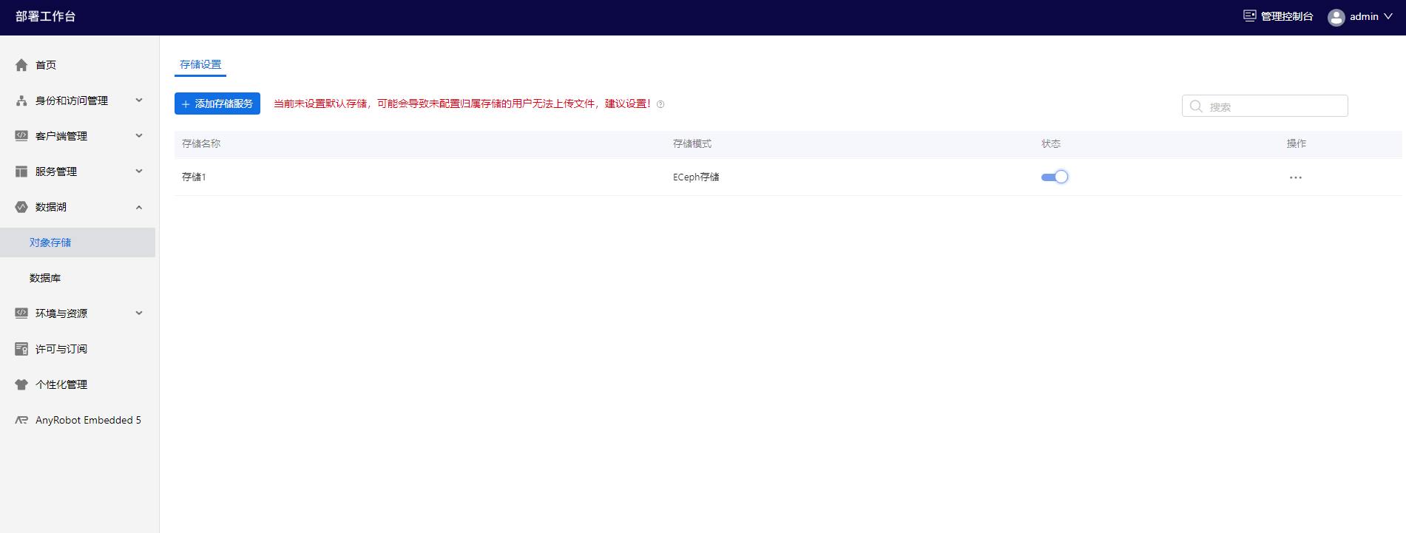The image size is (1406, 533).
Task: Click the 个性化管理 shirt icon
Action: point(21,384)
